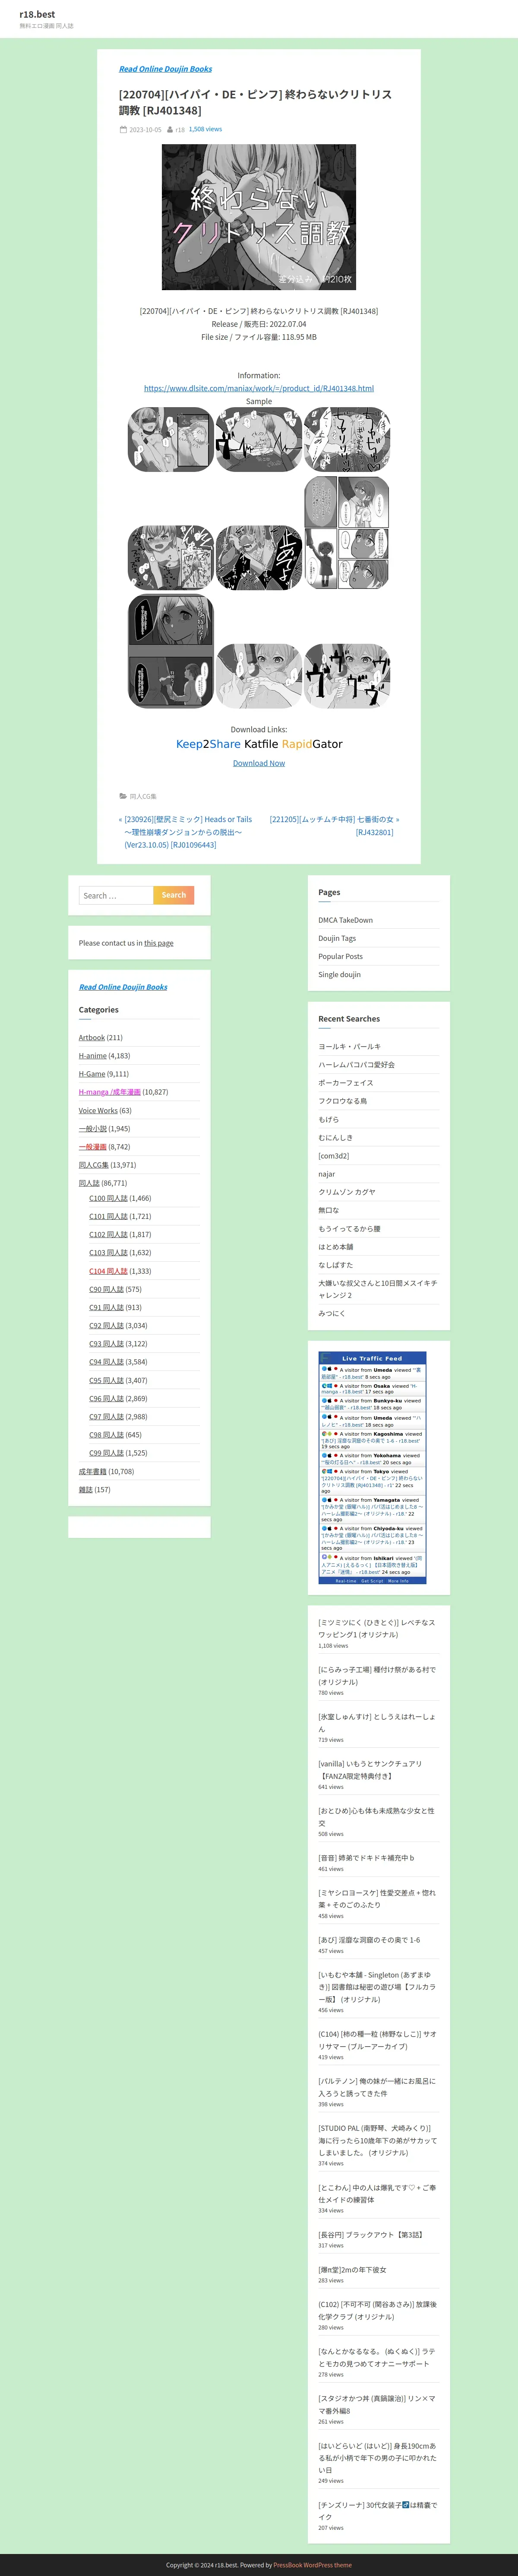Open the C95 同人誌 subcategory
518x2576 pixels.
(106, 1380)
